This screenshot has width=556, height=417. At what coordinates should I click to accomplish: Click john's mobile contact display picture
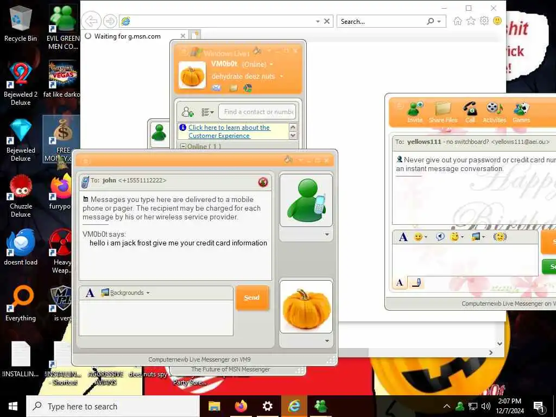306,200
